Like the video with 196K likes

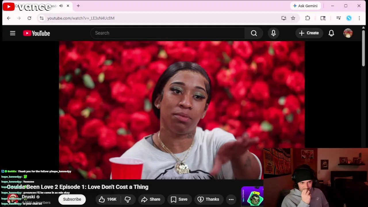tap(108, 199)
